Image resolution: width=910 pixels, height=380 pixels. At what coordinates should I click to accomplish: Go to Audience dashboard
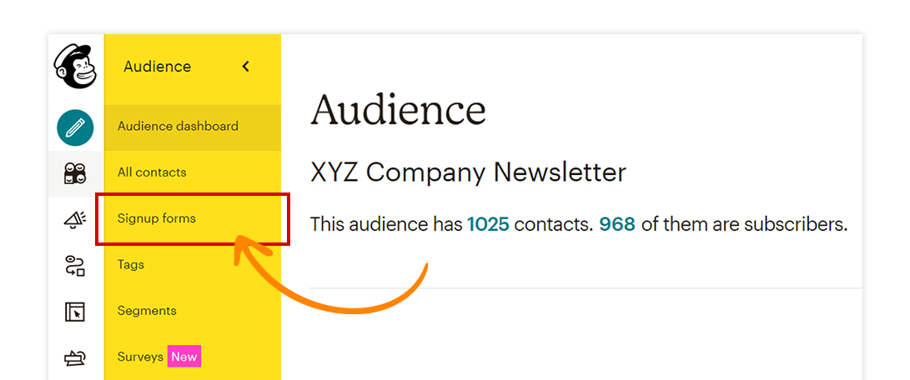(178, 127)
